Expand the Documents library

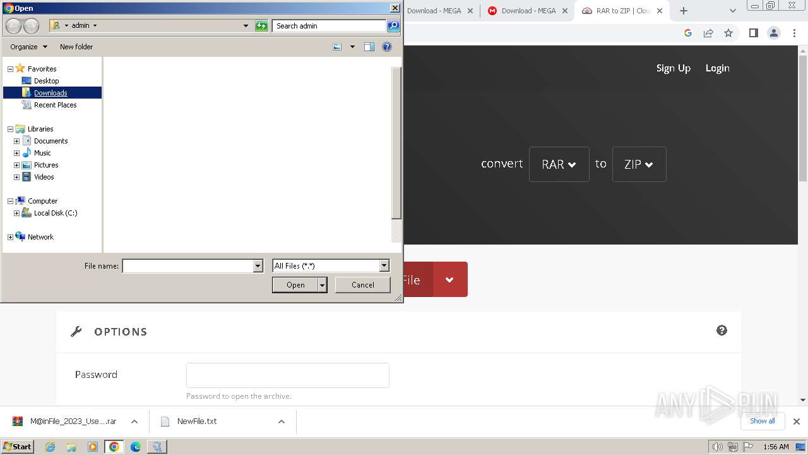[x=16, y=141]
